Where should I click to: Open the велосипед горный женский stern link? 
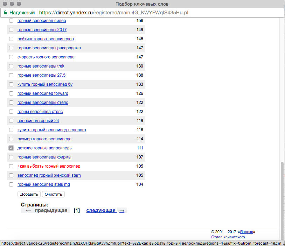[49, 175]
